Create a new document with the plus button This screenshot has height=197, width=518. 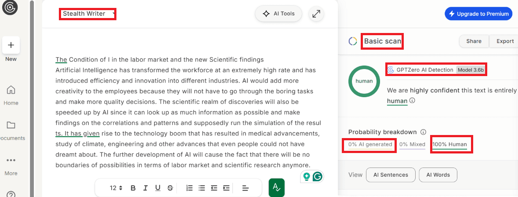[x=11, y=45]
